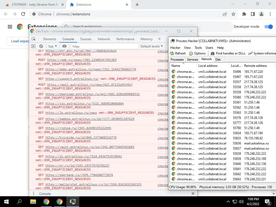Click Load unpacked button

(x=18, y=41)
